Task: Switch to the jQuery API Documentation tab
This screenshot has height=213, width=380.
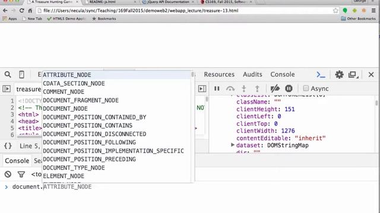Action: coord(168,2)
